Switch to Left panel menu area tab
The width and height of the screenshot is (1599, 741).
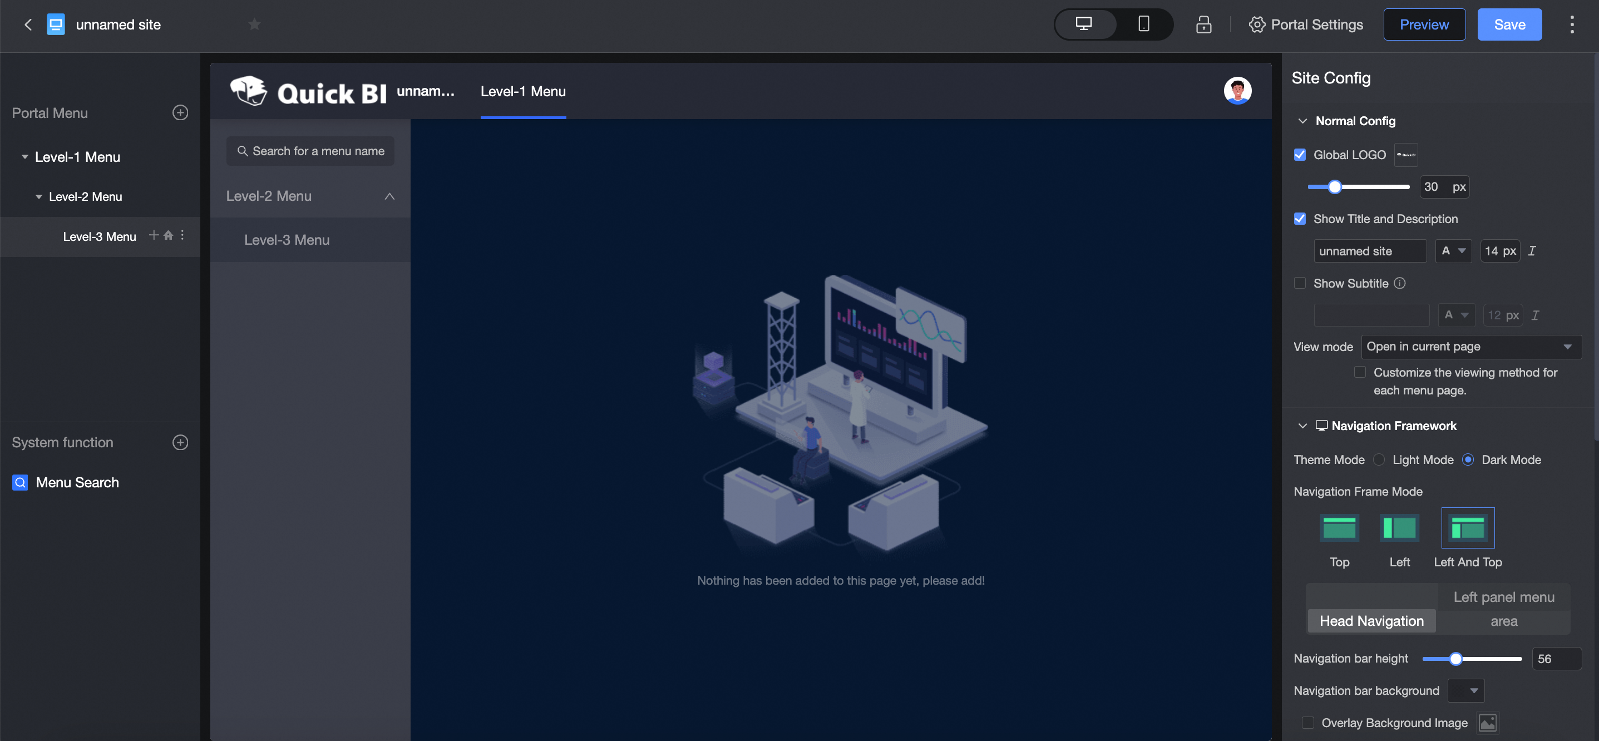click(x=1503, y=608)
